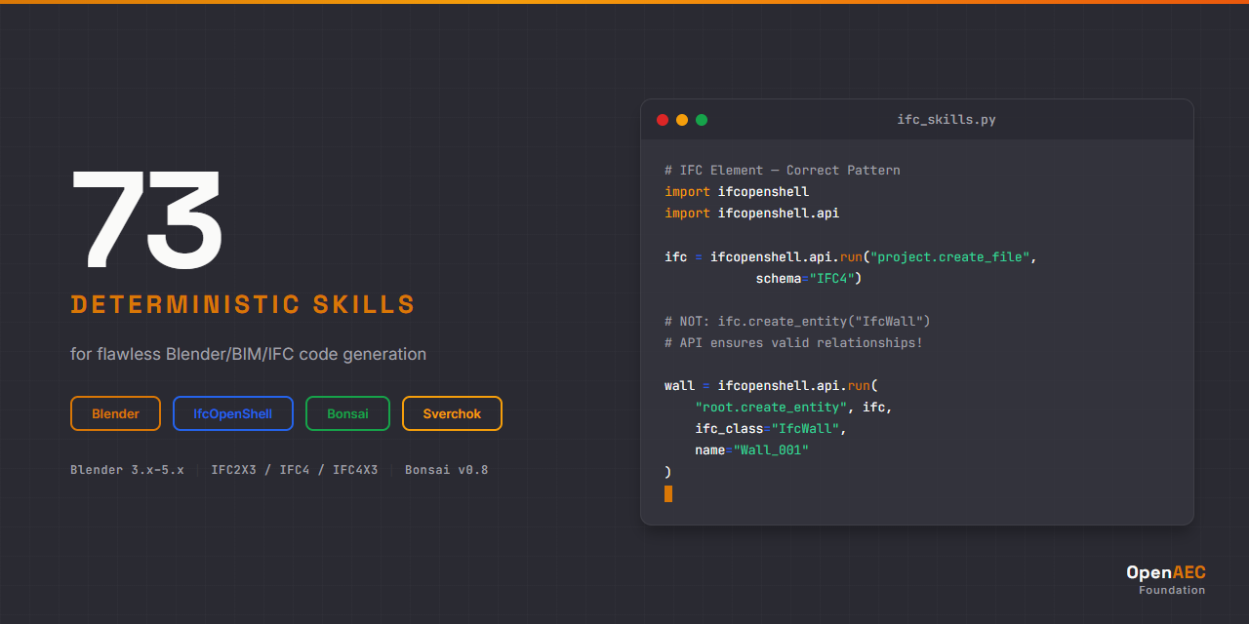Click the green zoom icon on the code window
This screenshot has height=624, width=1249.
click(x=702, y=119)
